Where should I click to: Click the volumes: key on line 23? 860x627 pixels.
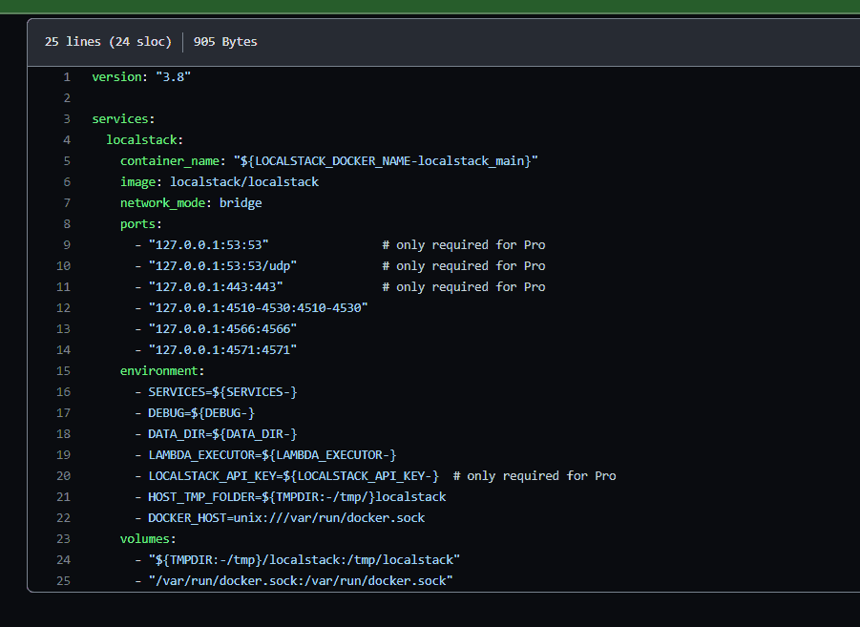(146, 538)
